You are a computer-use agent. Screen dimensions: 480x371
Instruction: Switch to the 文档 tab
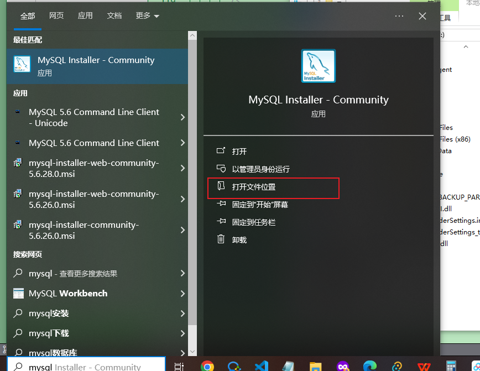[114, 15]
